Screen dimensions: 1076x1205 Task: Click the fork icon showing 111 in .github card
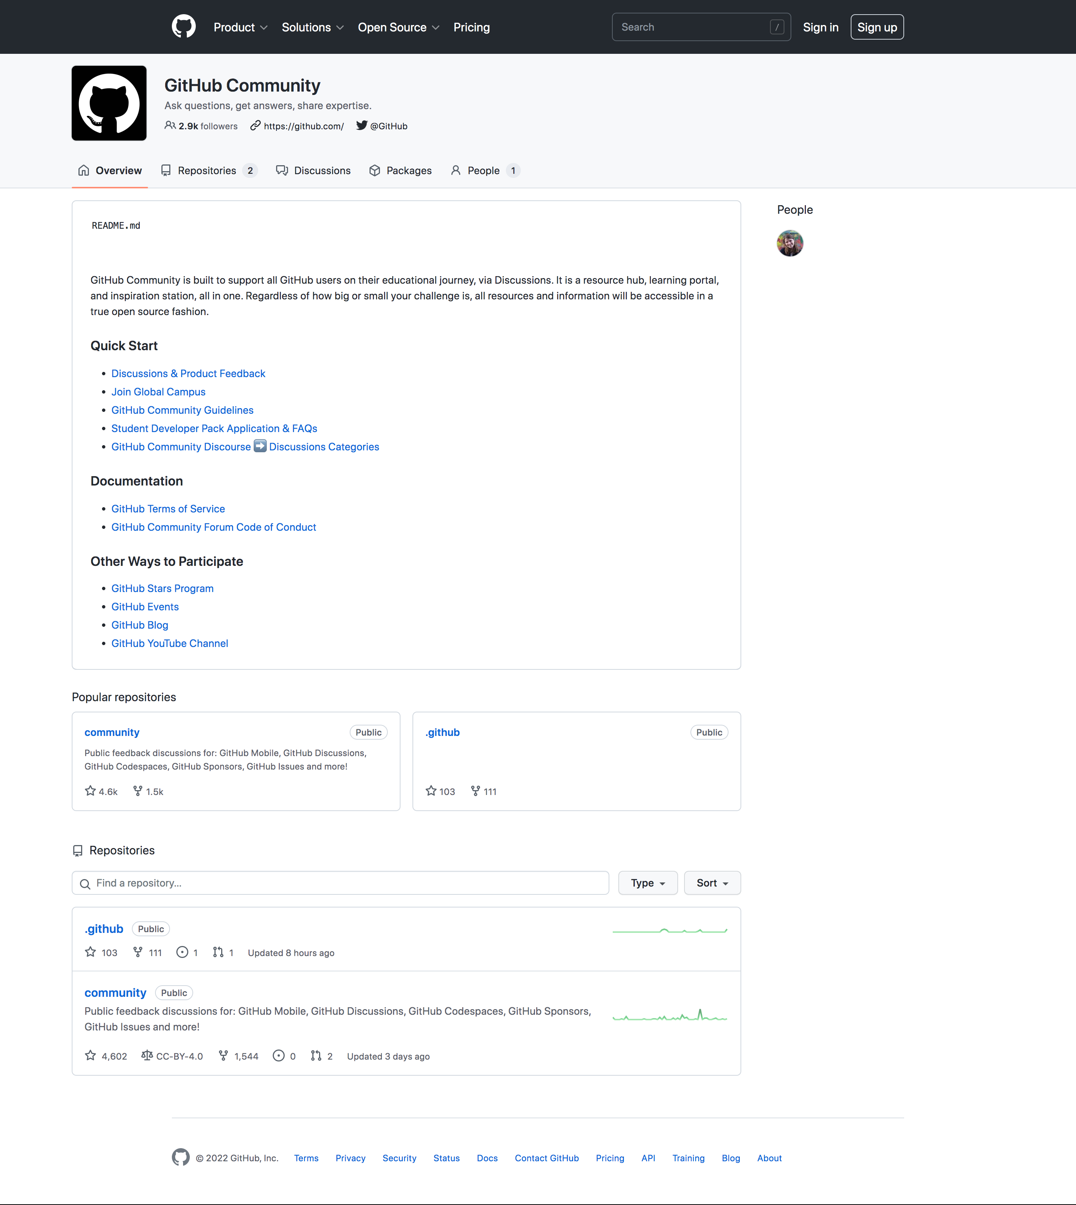coord(475,791)
